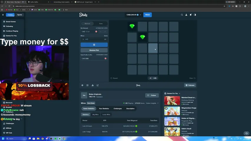Open File Explorer from the taskbar
Screen dimensions: 251x141
pyautogui.click(x=38, y=139)
